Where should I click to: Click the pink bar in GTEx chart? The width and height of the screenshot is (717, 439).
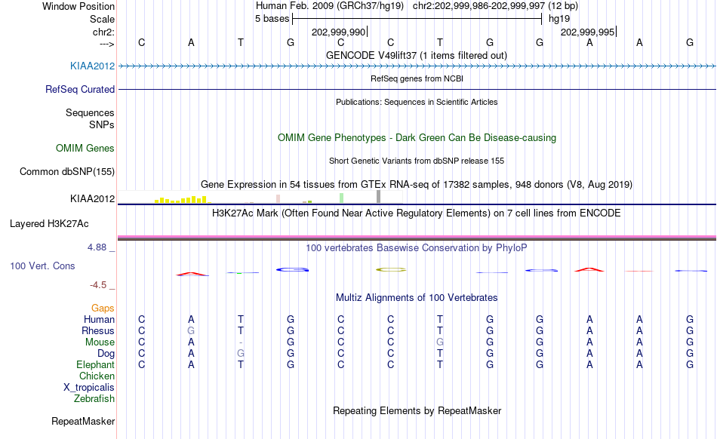click(x=278, y=198)
